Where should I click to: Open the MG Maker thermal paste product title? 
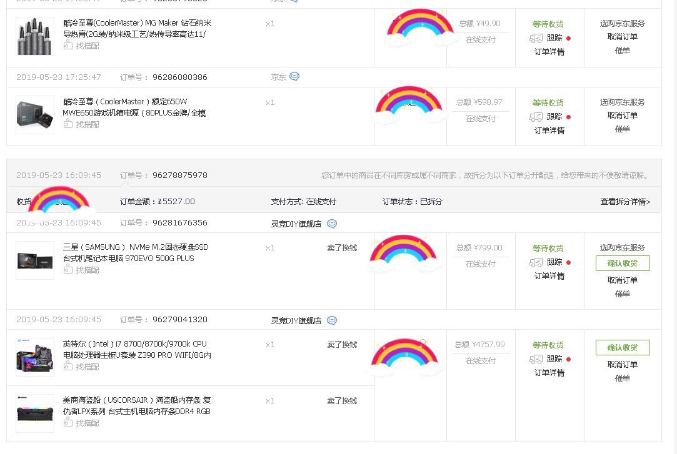[x=138, y=29]
